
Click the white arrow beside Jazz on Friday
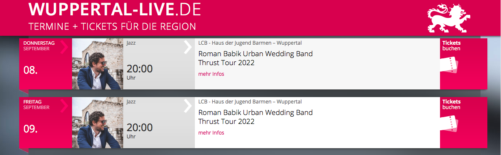coord(188,106)
